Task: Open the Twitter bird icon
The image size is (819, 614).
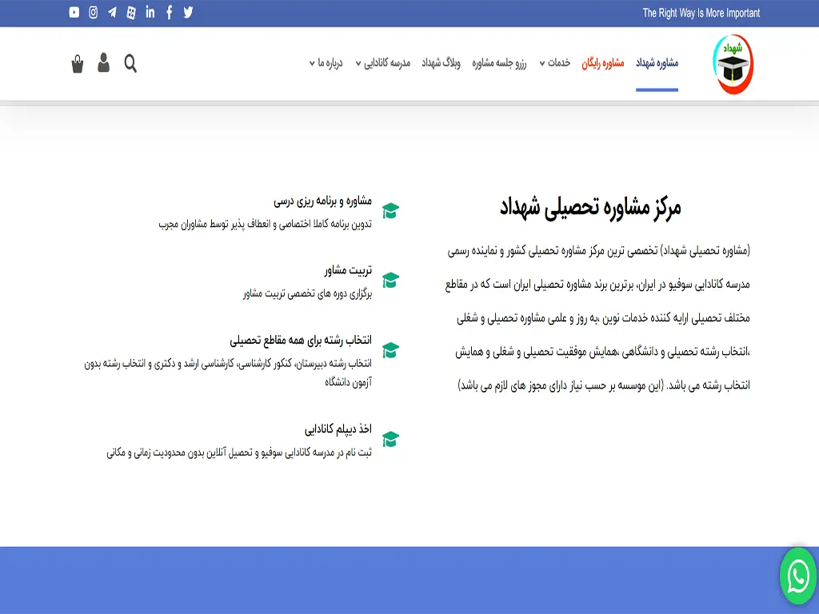Action: click(x=188, y=12)
